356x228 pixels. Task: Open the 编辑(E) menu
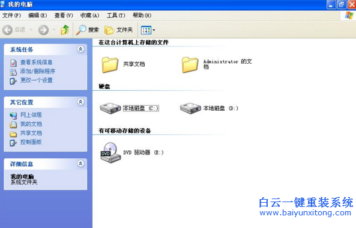tap(37, 16)
